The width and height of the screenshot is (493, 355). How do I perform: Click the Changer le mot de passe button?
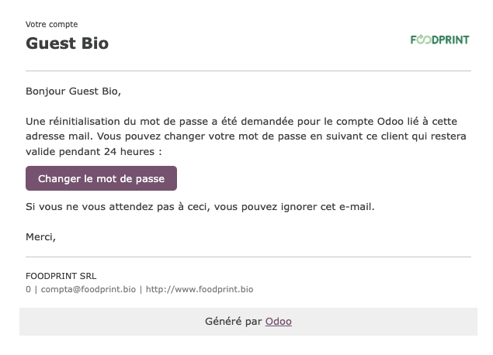pos(101,178)
